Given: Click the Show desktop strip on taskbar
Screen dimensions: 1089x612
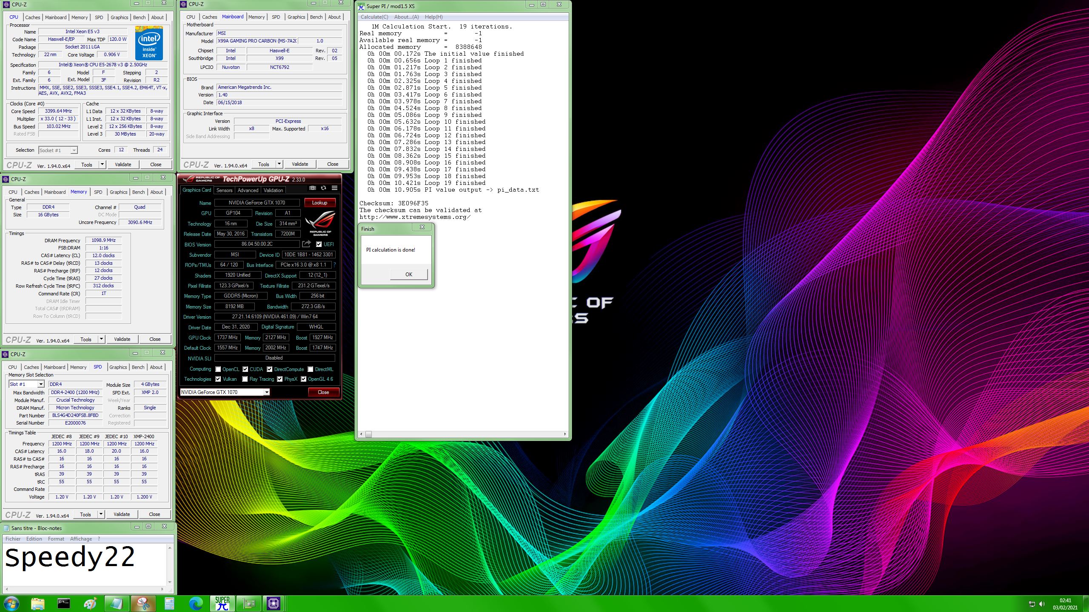Looking at the screenshot, I should 1086,604.
